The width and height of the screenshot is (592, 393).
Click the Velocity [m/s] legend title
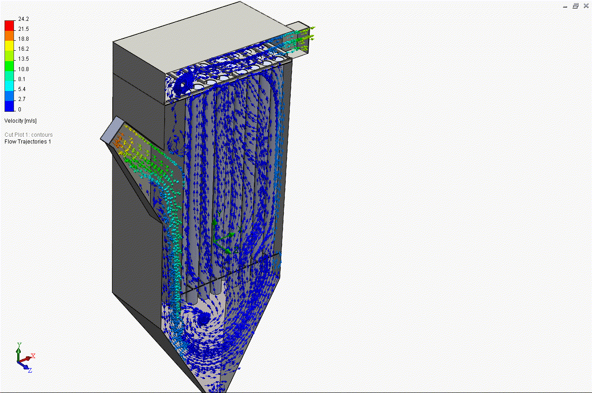20,121
